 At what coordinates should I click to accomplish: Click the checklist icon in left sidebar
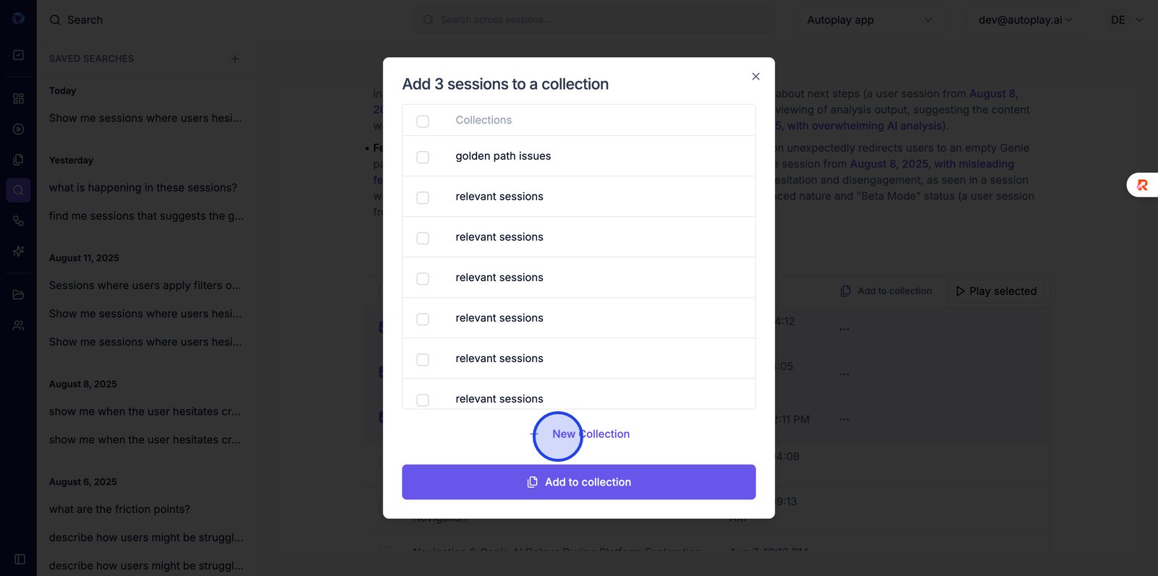[19, 55]
